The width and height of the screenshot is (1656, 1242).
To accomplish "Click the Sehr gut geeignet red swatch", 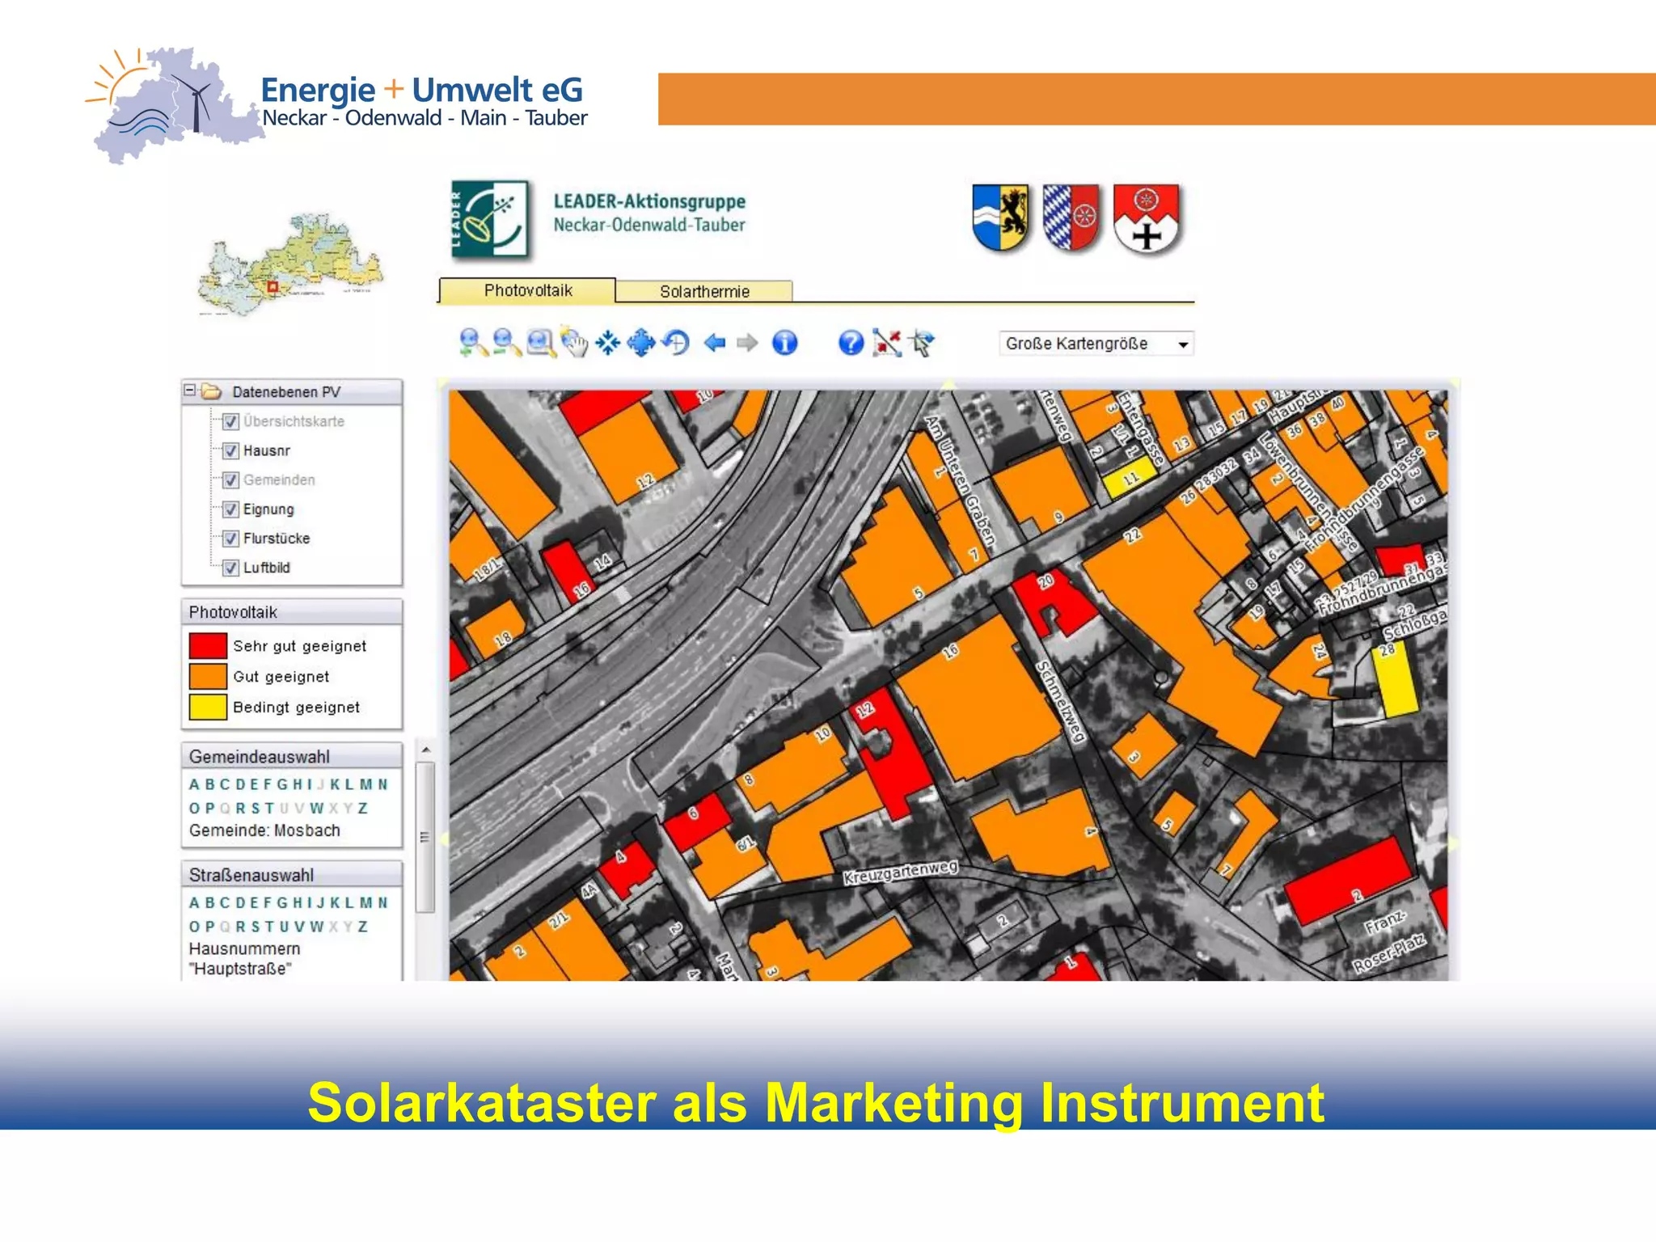I will pyautogui.click(x=208, y=645).
